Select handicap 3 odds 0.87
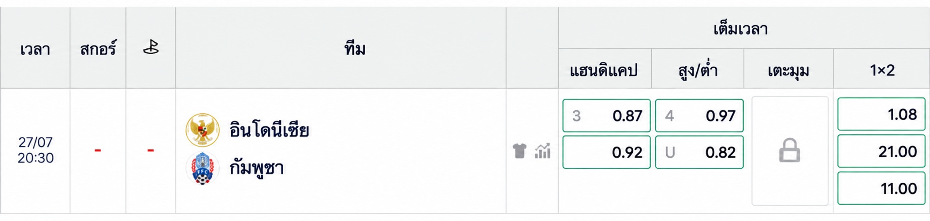This screenshot has width=930, height=221. (607, 116)
